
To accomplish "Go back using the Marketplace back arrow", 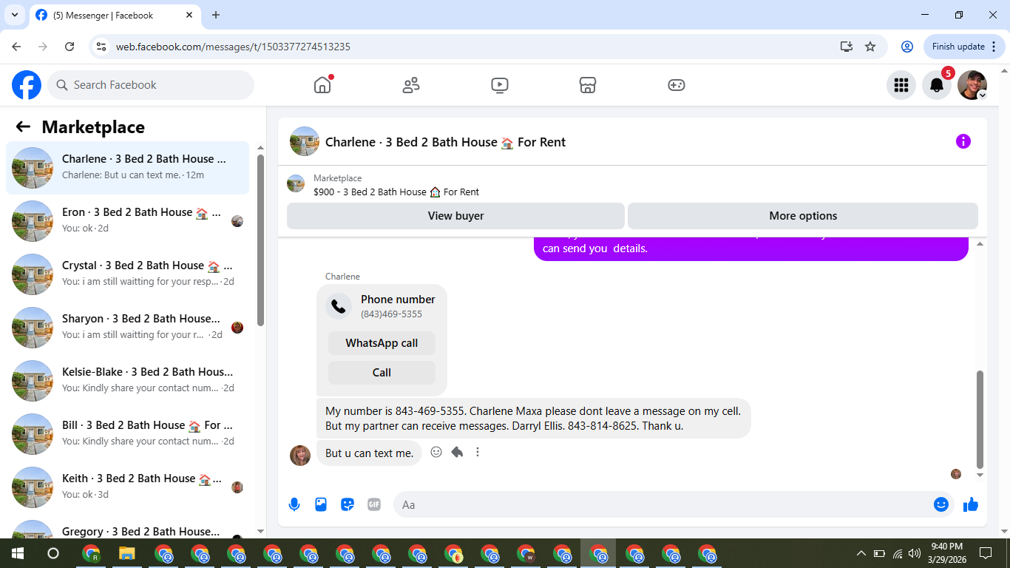I will point(23,126).
